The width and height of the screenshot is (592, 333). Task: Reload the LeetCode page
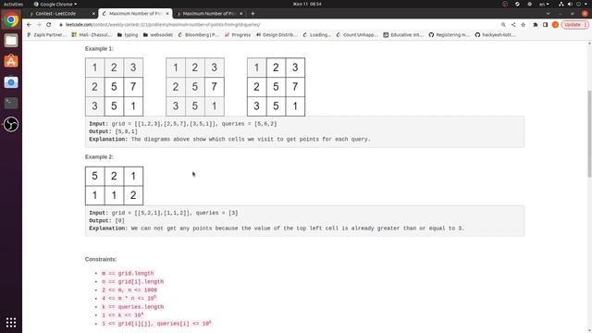click(49, 25)
